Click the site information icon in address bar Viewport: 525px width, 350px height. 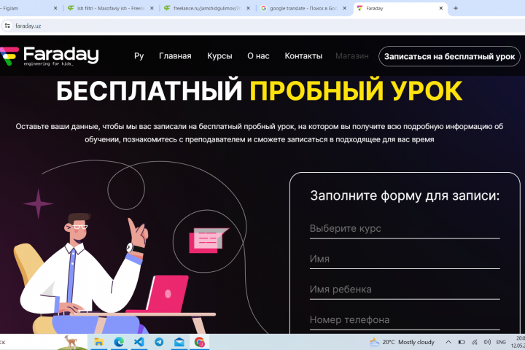tap(7, 26)
